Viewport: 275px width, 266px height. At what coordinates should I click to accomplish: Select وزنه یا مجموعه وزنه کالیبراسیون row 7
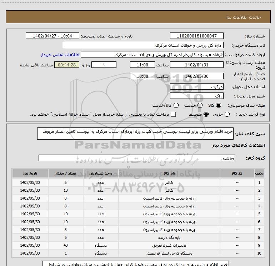click(169, 230)
